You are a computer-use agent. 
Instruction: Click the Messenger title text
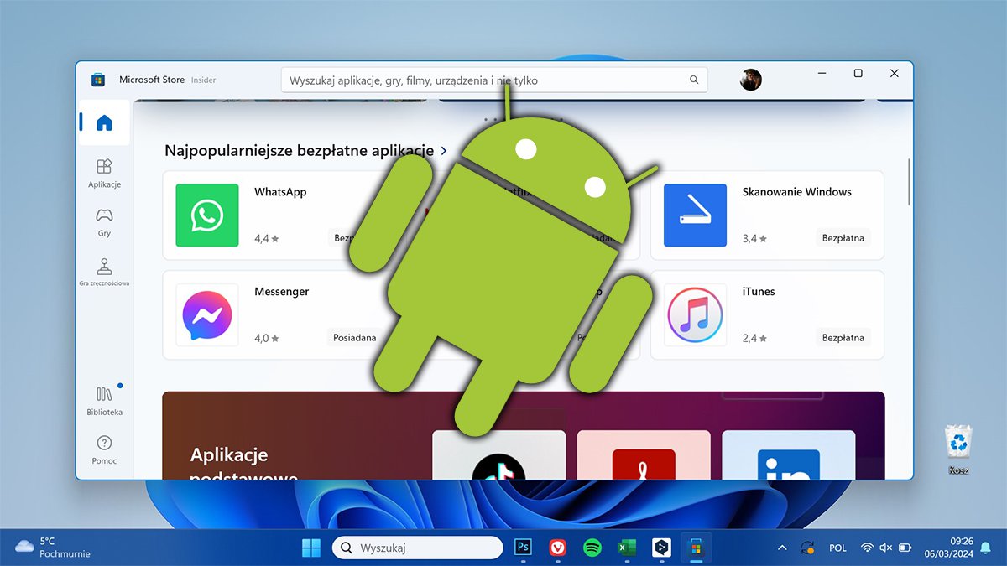click(281, 292)
